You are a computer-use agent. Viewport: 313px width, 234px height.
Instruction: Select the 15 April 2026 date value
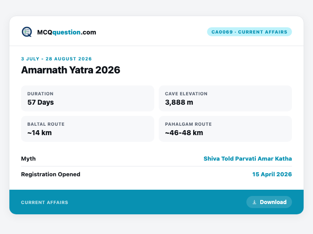coord(272,174)
